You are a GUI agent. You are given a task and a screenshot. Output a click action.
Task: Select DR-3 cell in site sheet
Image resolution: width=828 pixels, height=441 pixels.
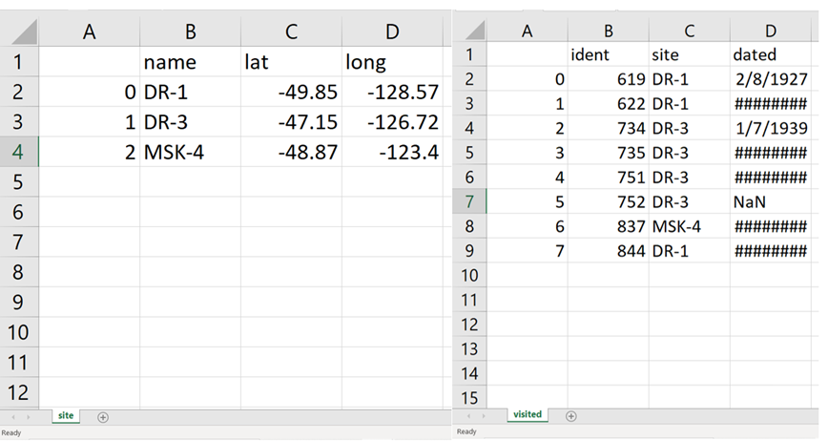tap(190, 122)
